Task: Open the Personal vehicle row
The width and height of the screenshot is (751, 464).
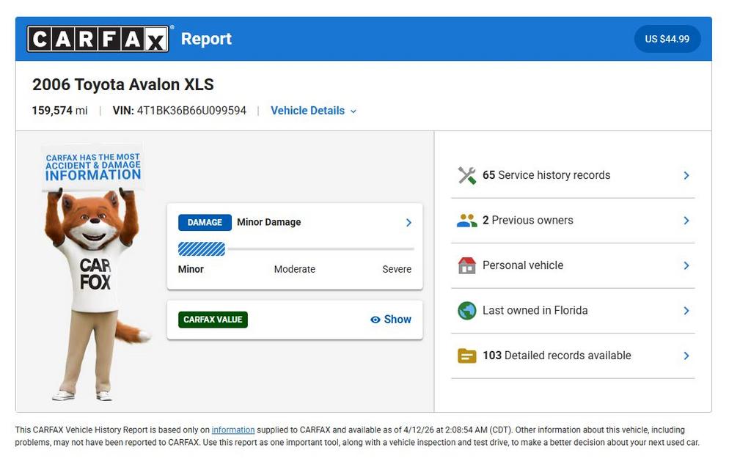Action: (x=573, y=265)
